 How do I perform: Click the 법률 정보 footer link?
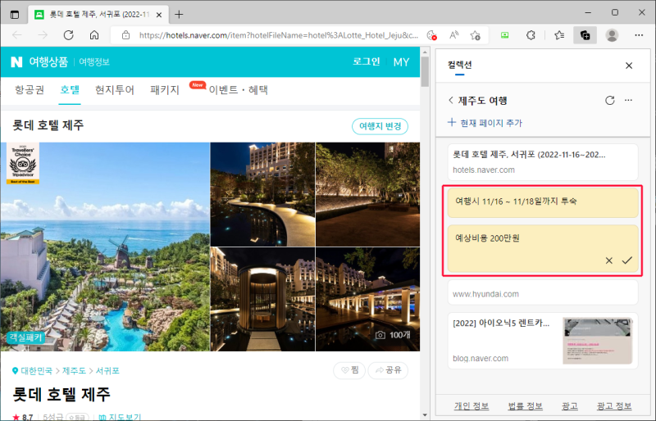click(x=526, y=406)
